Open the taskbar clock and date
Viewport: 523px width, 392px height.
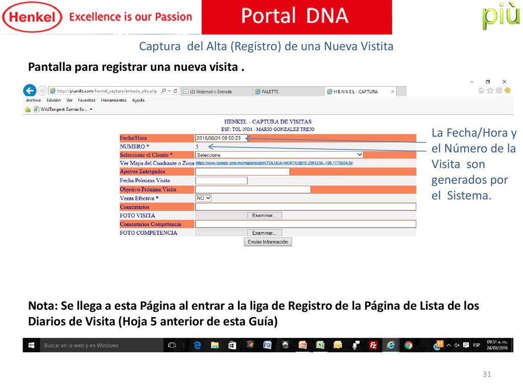[497, 345]
